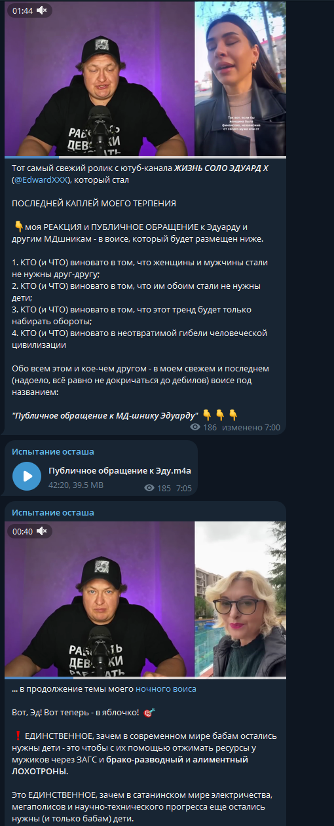This screenshot has height=826, width=334.
Task: Click the 7:05 audio message timestamp
Action: tap(184, 488)
